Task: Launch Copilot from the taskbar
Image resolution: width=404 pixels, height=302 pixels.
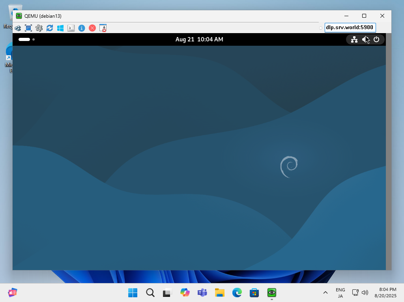Action: (185, 293)
